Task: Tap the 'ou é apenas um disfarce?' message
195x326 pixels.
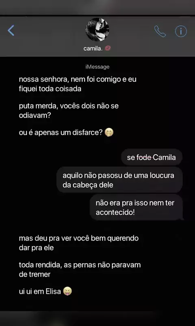Action: (66, 133)
